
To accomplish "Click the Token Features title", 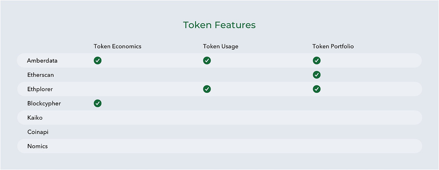I will pos(219,25).
